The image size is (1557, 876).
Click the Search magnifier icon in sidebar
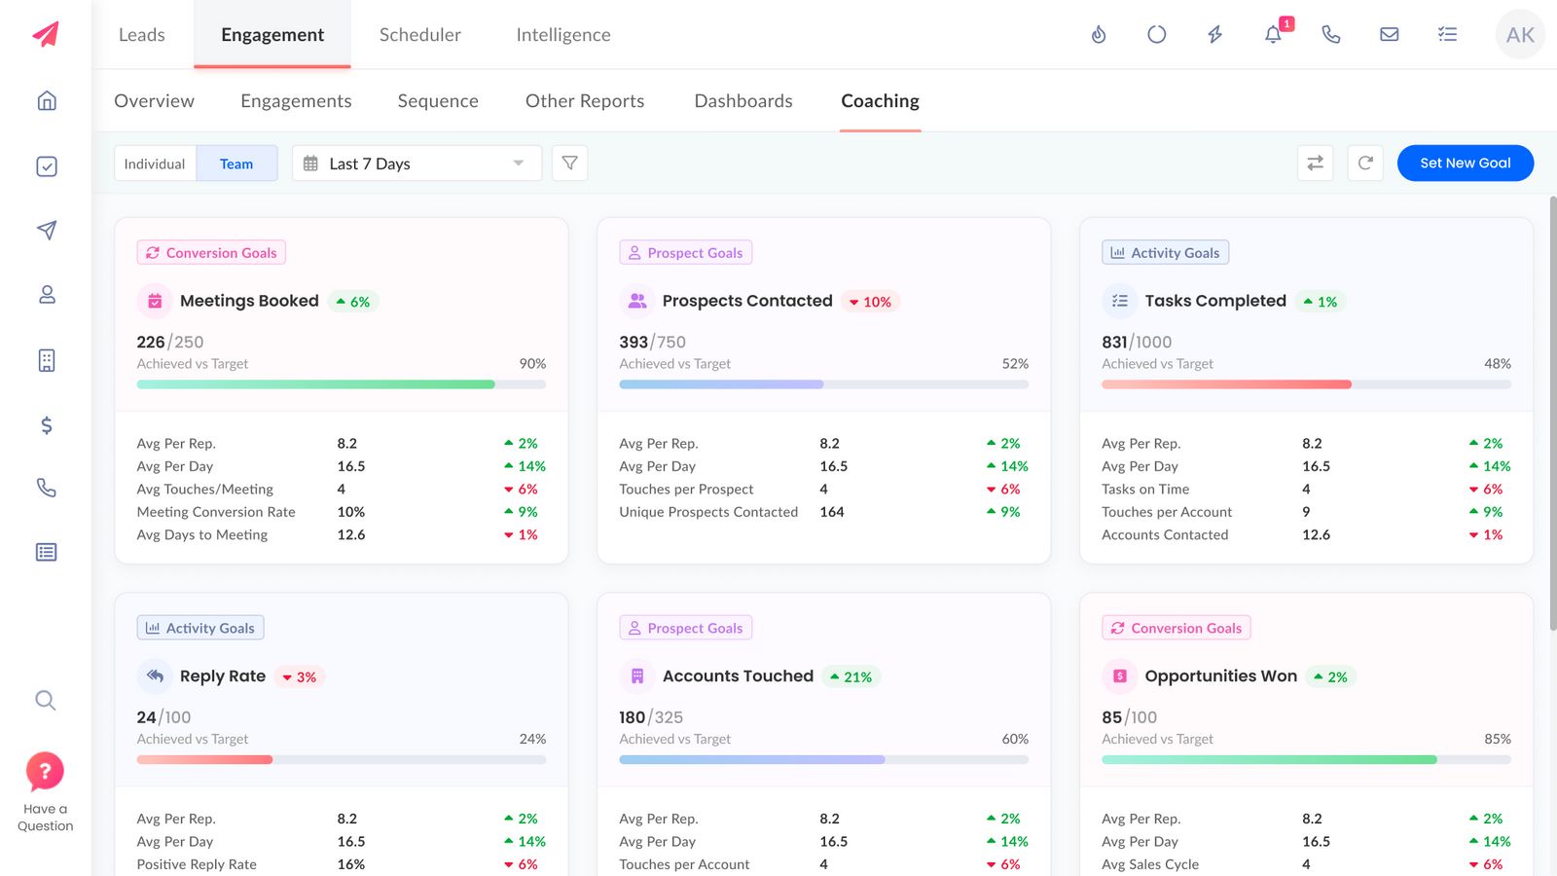(x=46, y=700)
